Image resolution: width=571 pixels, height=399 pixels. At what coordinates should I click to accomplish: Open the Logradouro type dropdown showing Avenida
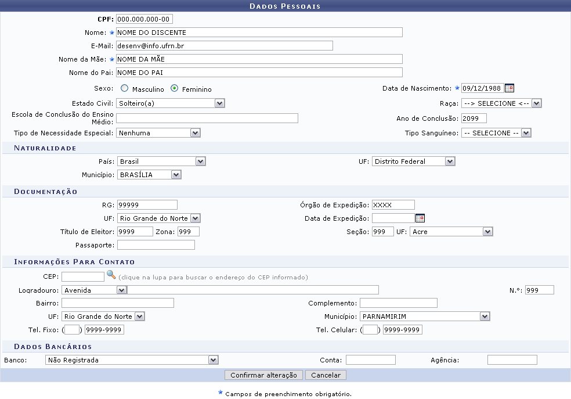(x=94, y=290)
